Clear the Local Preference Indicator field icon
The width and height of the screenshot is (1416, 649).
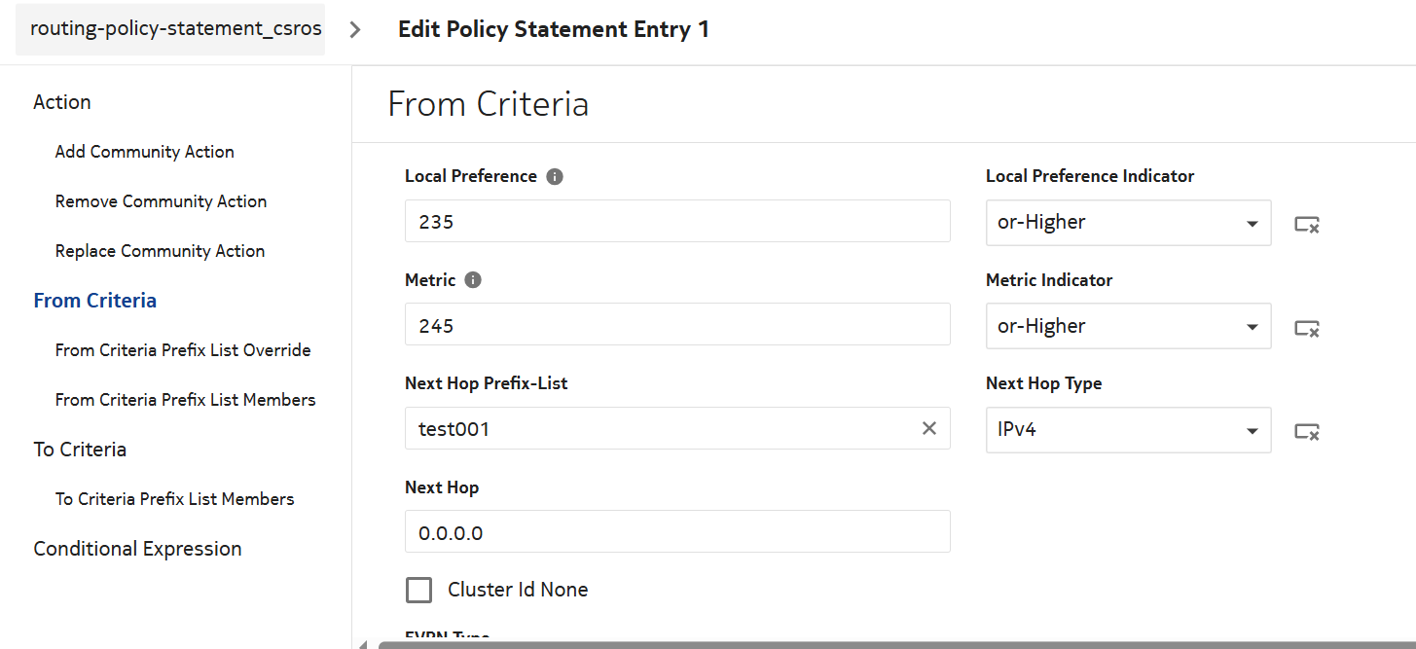click(x=1306, y=225)
